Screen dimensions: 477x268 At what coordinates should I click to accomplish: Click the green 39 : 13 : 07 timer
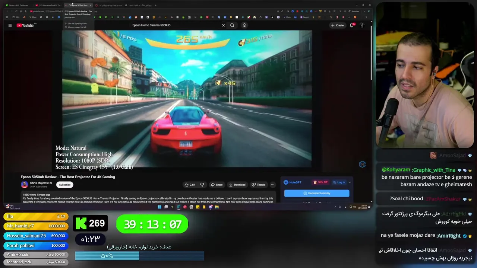click(x=152, y=224)
